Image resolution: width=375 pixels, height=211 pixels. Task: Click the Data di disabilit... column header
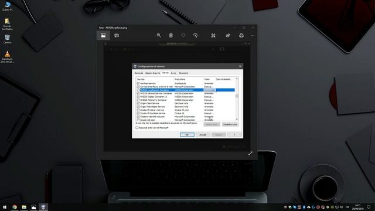coord(224,79)
